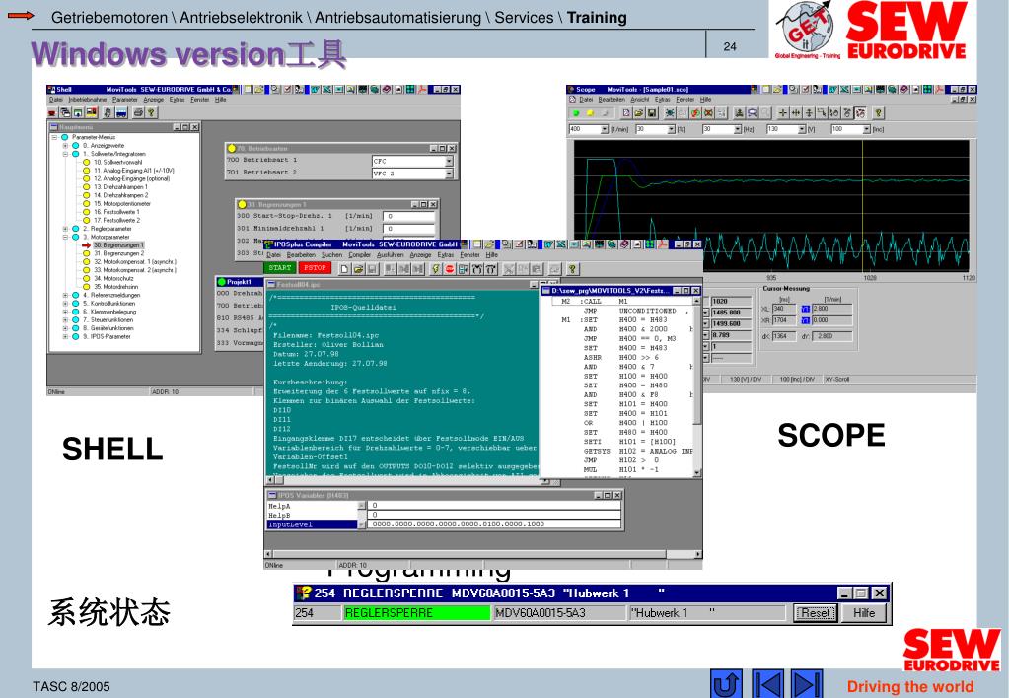Open the 130 [V] dropdown in Scope
Image resolution: width=1009 pixels, height=698 pixels.
[x=802, y=129]
